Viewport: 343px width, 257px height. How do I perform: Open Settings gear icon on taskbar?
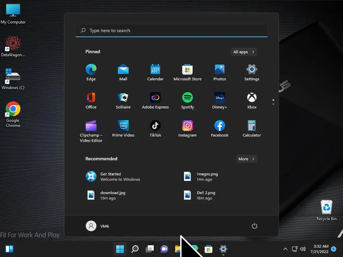223,249
